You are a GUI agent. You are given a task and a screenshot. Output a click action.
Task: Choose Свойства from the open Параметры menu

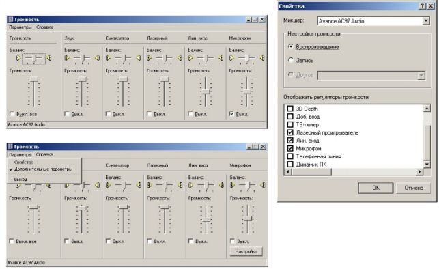pyautogui.click(x=24, y=162)
